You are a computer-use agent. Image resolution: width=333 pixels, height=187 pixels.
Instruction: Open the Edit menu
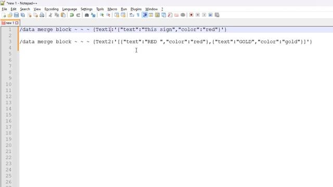click(x=14, y=9)
